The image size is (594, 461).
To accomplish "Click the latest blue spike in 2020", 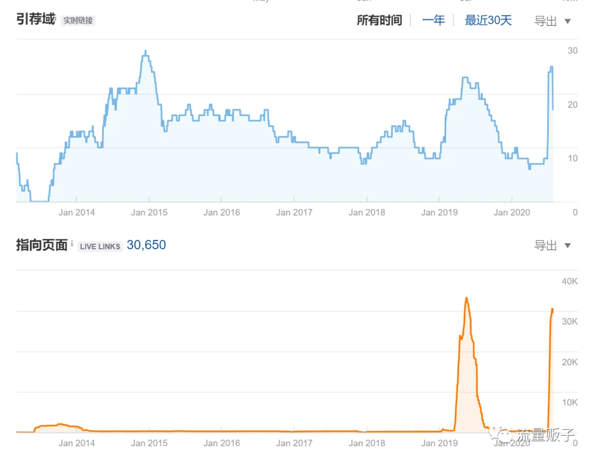I will pyautogui.click(x=551, y=68).
